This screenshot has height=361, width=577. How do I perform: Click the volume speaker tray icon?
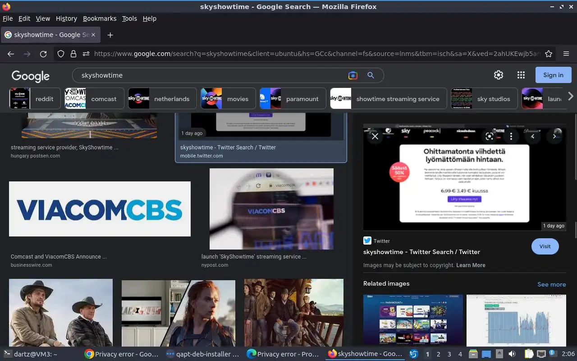512,354
